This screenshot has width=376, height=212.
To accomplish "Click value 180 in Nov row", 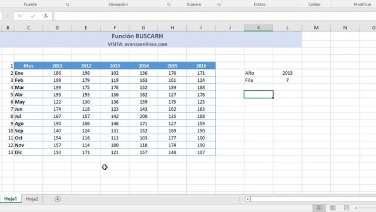I will [x=115, y=145].
